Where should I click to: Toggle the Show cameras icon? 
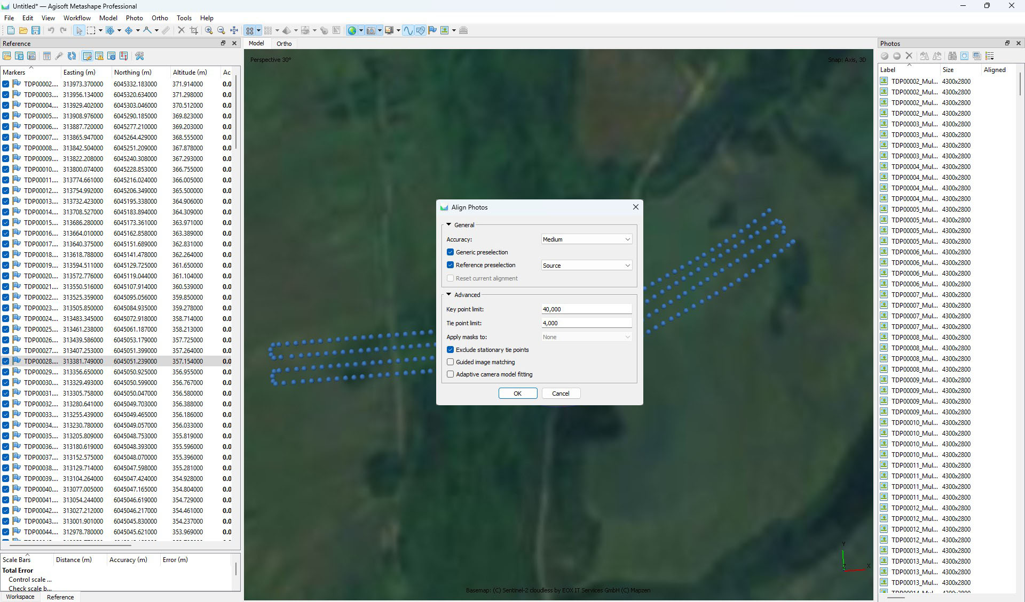370,30
